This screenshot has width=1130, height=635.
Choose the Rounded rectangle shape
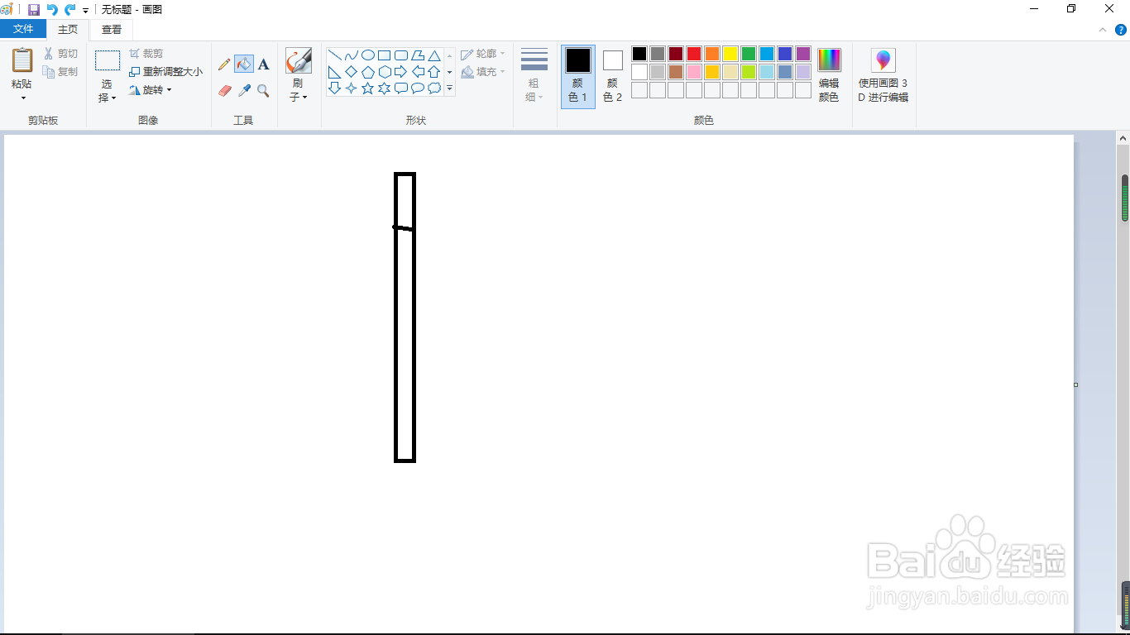[401, 55]
